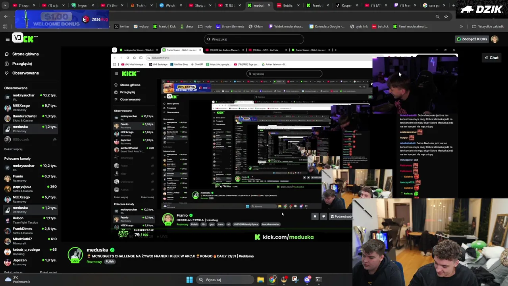The width and height of the screenshot is (508, 286).
Task: Select BanduraCartel followed channel
Action: point(30,118)
